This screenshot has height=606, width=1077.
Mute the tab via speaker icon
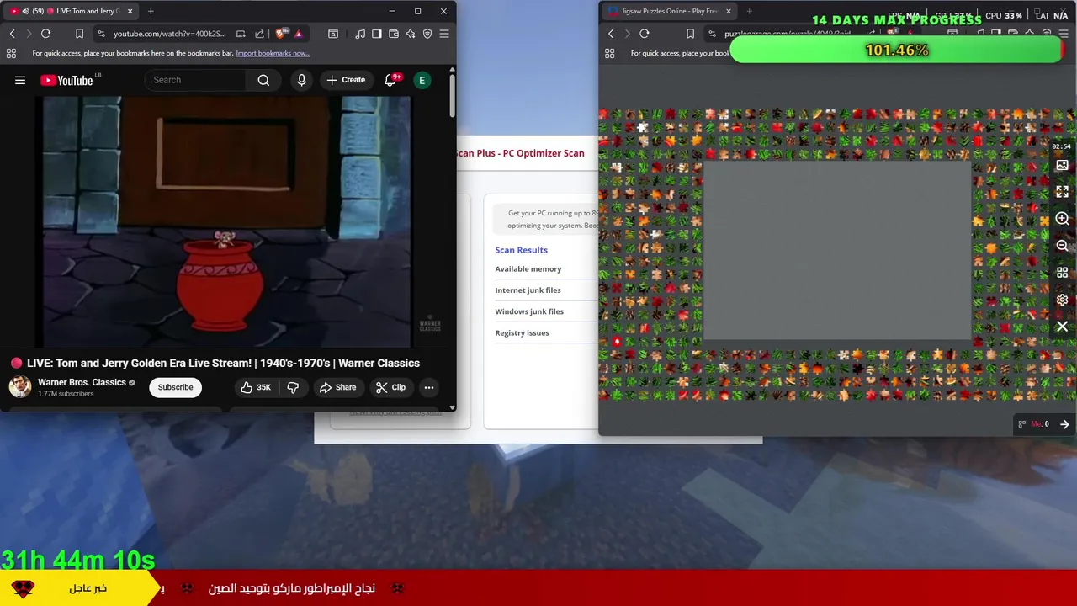coord(25,11)
